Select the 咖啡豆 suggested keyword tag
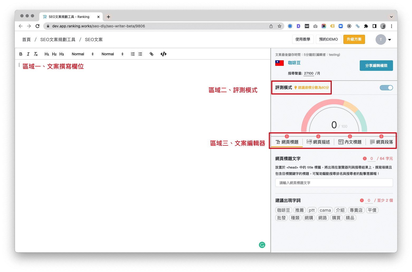Viewport: 412px width, 272px height. coord(283,210)
